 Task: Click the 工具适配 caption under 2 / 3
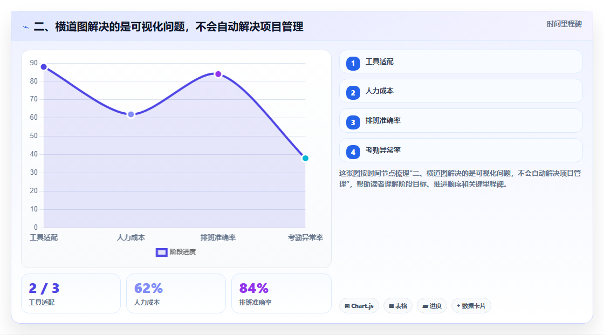[x=42, y=303]
